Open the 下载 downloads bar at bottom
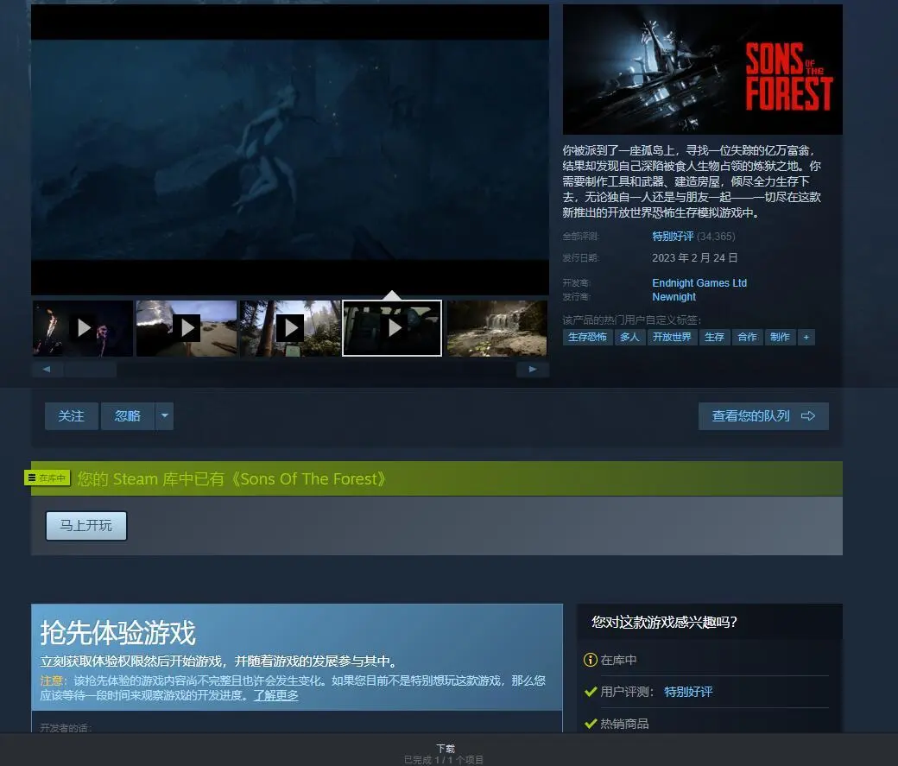 tap(445, 748)
